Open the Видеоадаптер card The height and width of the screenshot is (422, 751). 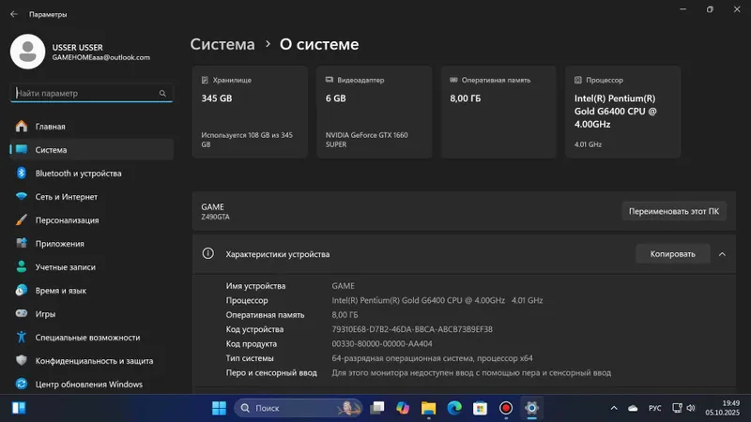375,113
